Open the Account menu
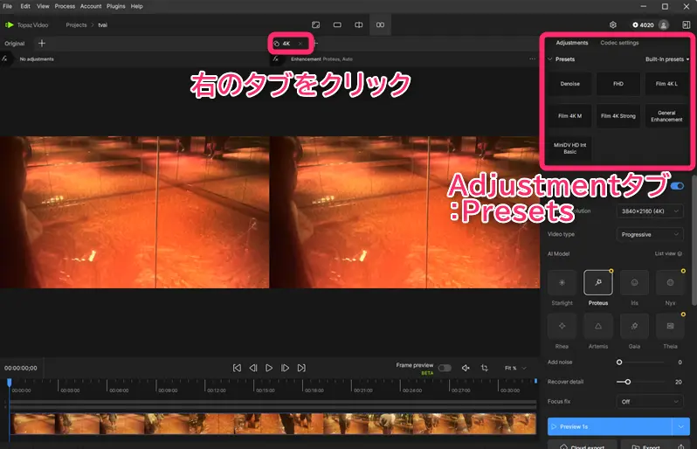This screenshot has width=697, height=449. 91,6
